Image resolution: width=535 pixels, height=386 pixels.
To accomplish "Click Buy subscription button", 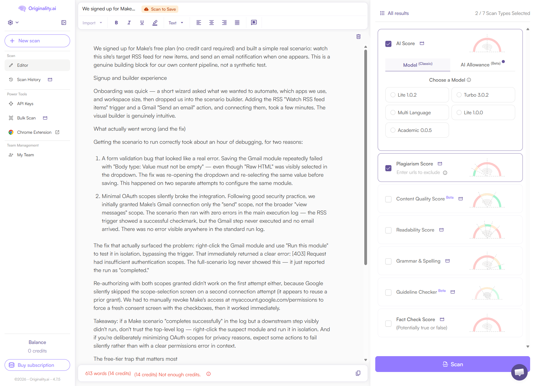I will 37,365.
